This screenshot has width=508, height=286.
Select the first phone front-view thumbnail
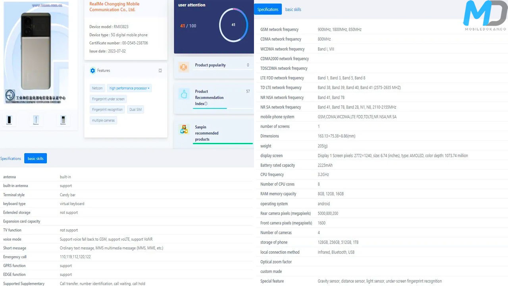click(9, 120)
